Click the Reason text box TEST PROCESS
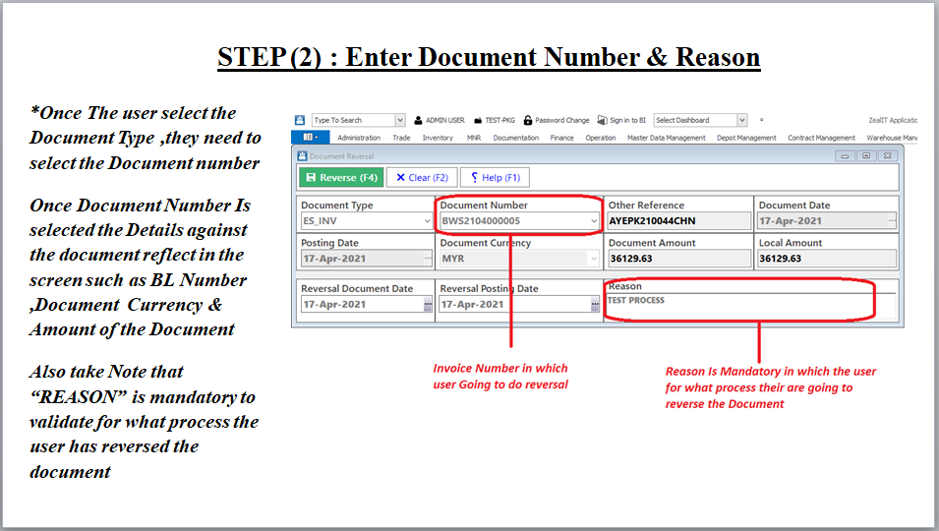This screenshot has height=531, width=939. pos(751,306)
